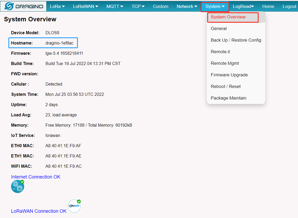Open the Network dropdown menu
The width and height of the screenshot is (298, 218).
(187, 7)
